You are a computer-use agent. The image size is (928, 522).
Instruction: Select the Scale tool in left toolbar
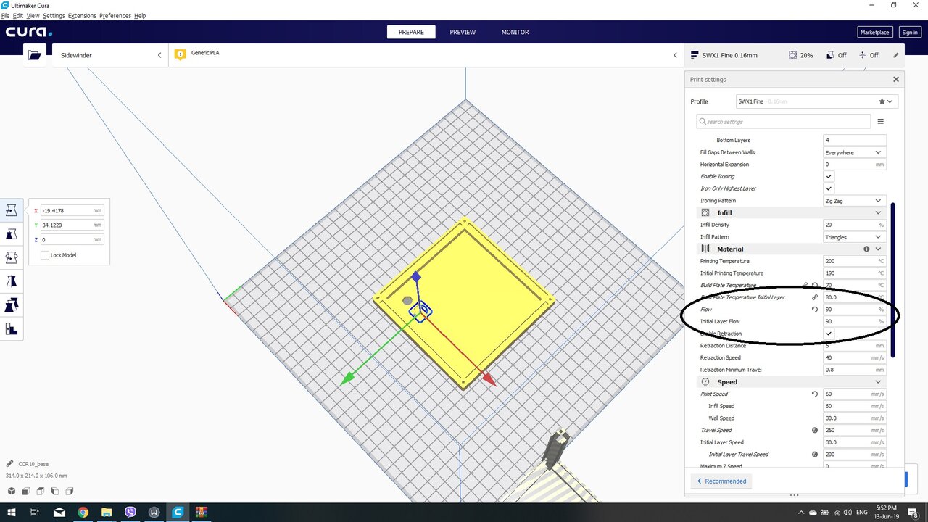[x=12, y=234]
